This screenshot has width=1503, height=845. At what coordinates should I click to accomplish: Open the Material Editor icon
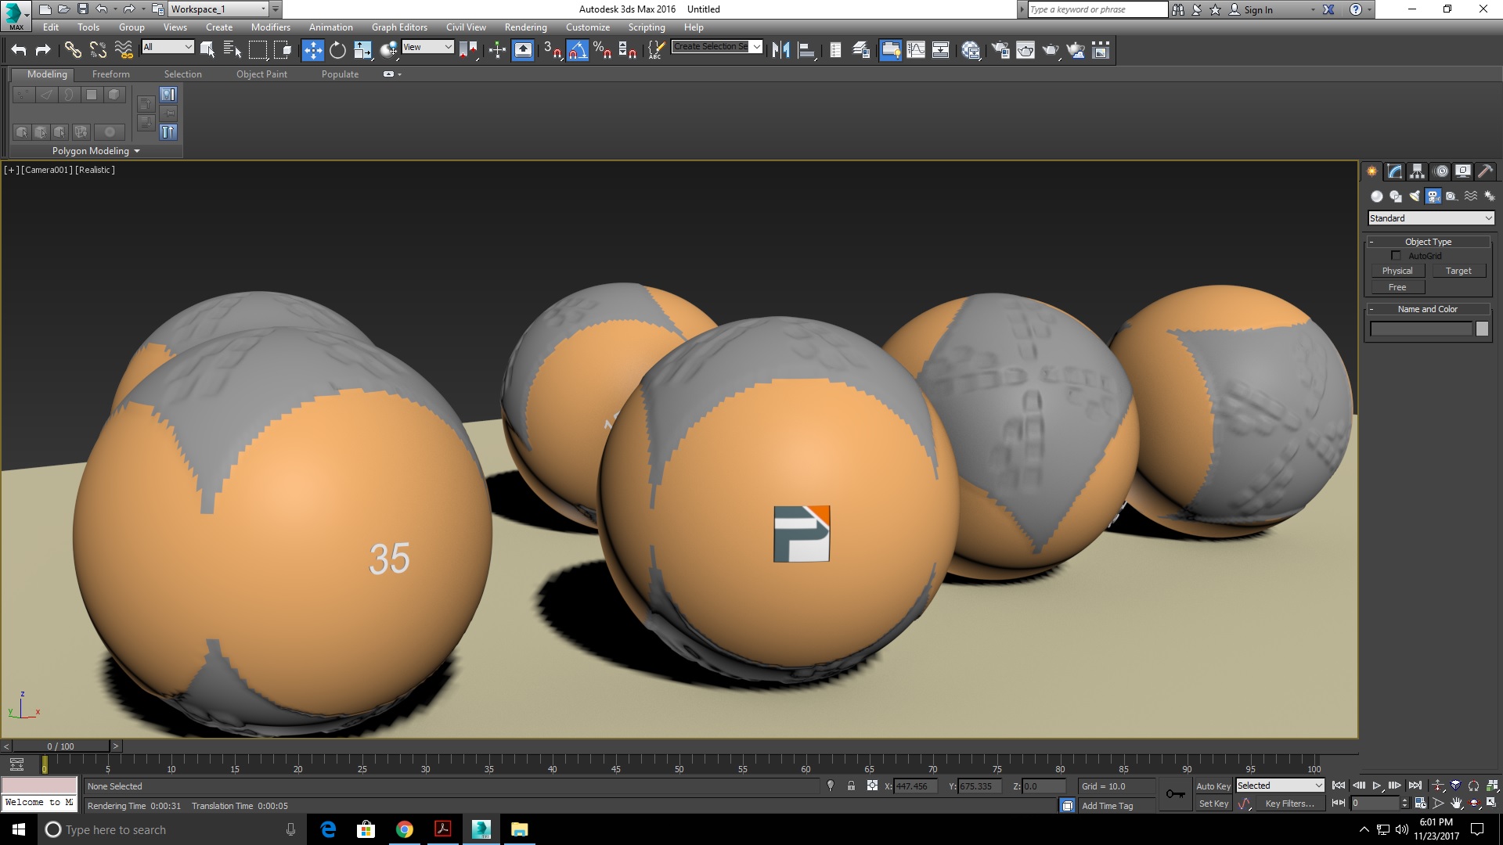coord(971,51)
